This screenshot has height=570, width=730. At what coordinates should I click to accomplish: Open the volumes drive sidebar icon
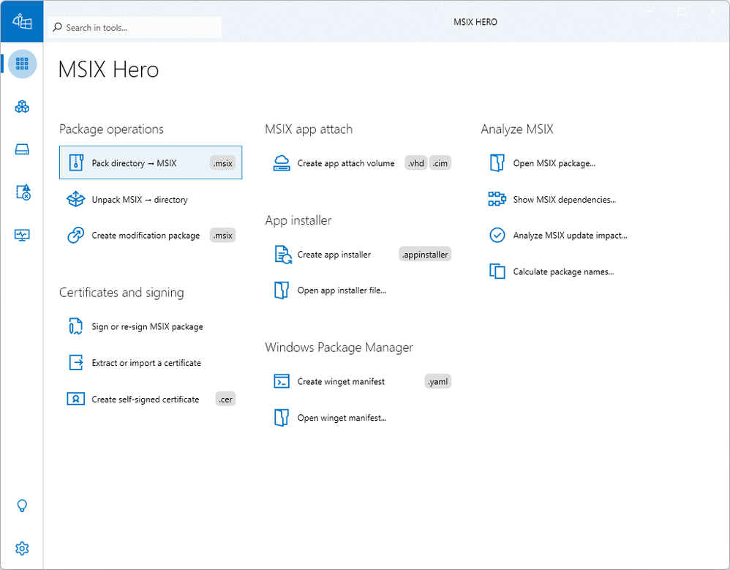pyautogui.click(x=22, y=149)
